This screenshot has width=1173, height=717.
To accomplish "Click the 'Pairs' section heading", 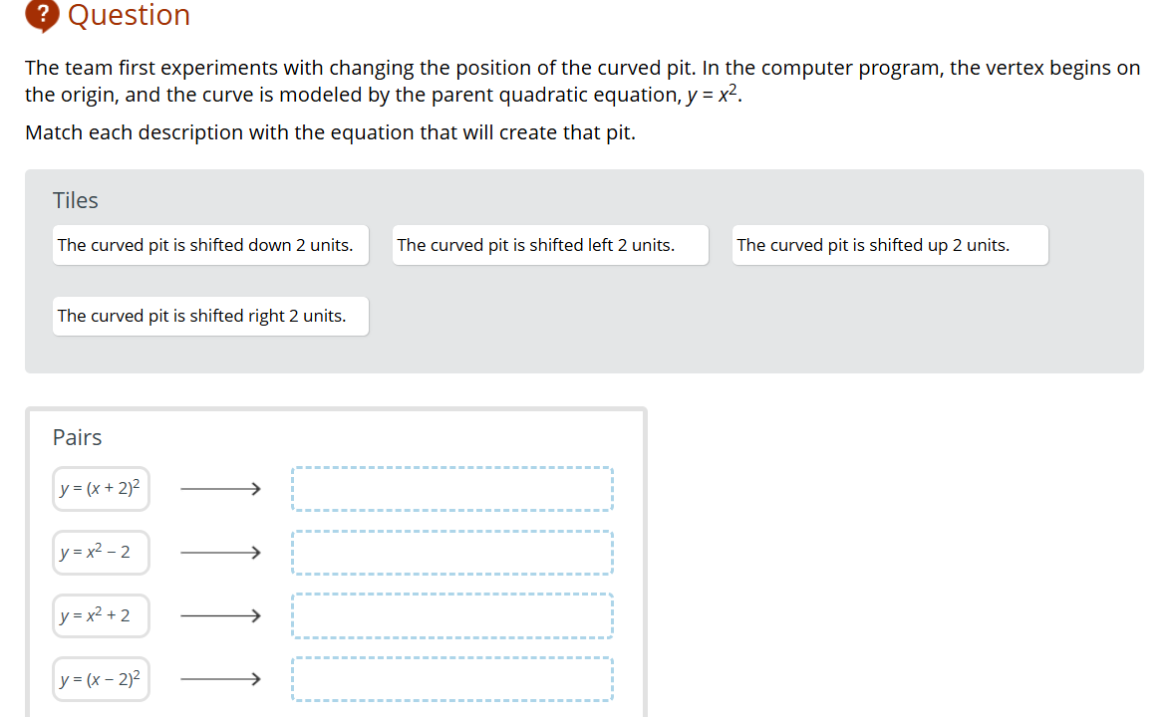I will click(x=77, y=437).
